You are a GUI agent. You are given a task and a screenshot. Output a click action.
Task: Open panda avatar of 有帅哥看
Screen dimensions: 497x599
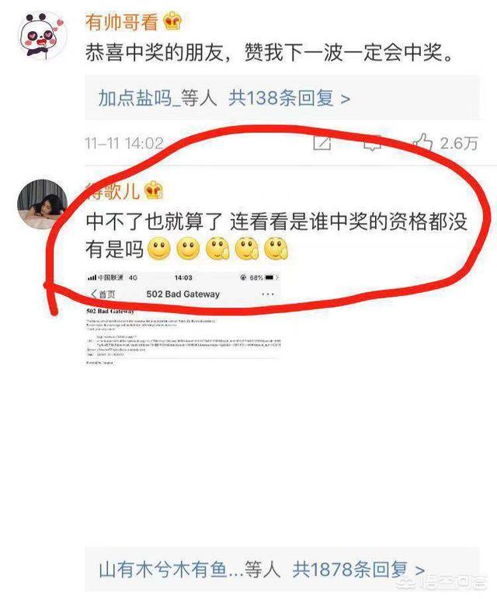pos(43,36)
